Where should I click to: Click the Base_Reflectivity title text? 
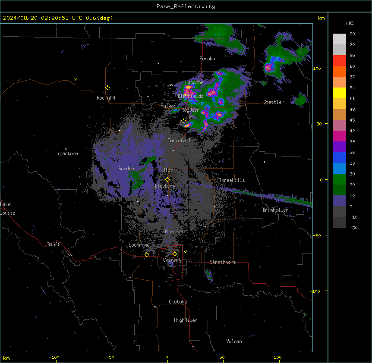tap(186, 6)
